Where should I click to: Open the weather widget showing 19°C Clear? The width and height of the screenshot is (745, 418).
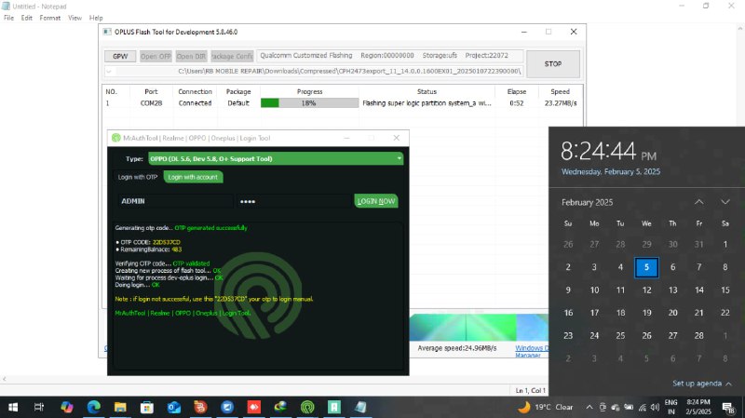(545, 407)
